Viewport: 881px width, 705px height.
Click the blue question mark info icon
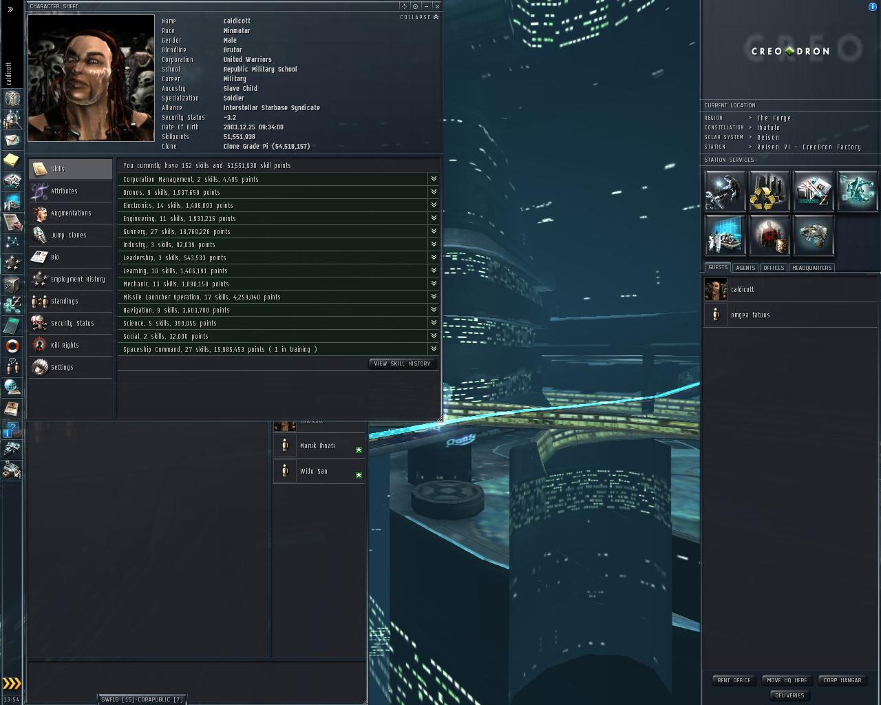[12, 429]
